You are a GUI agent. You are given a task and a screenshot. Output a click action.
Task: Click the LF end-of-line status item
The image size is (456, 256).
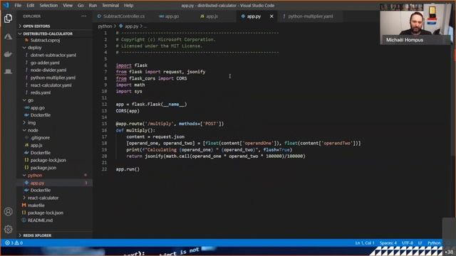[420, 242]
